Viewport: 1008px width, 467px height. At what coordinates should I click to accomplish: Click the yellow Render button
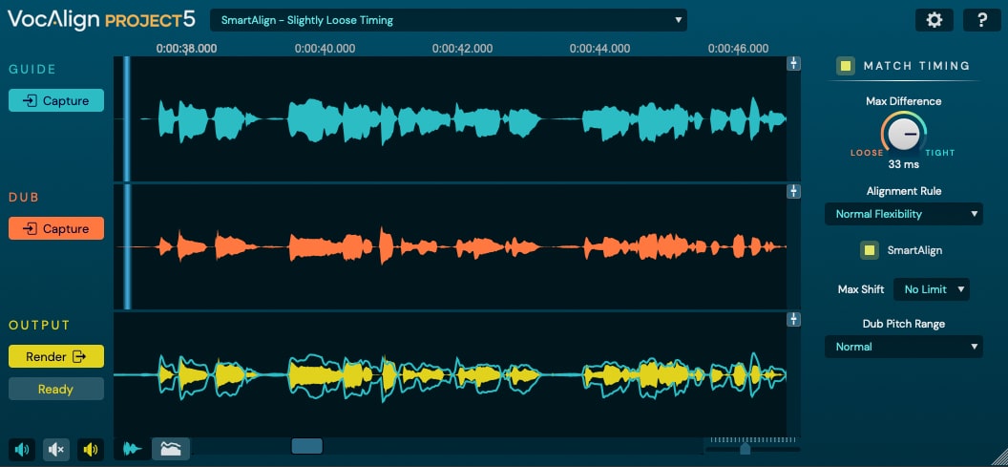click(x=56, y=356)
